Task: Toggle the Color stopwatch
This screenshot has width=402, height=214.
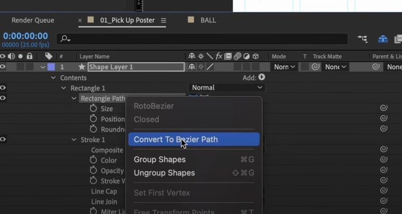Action: coord(93,160)
